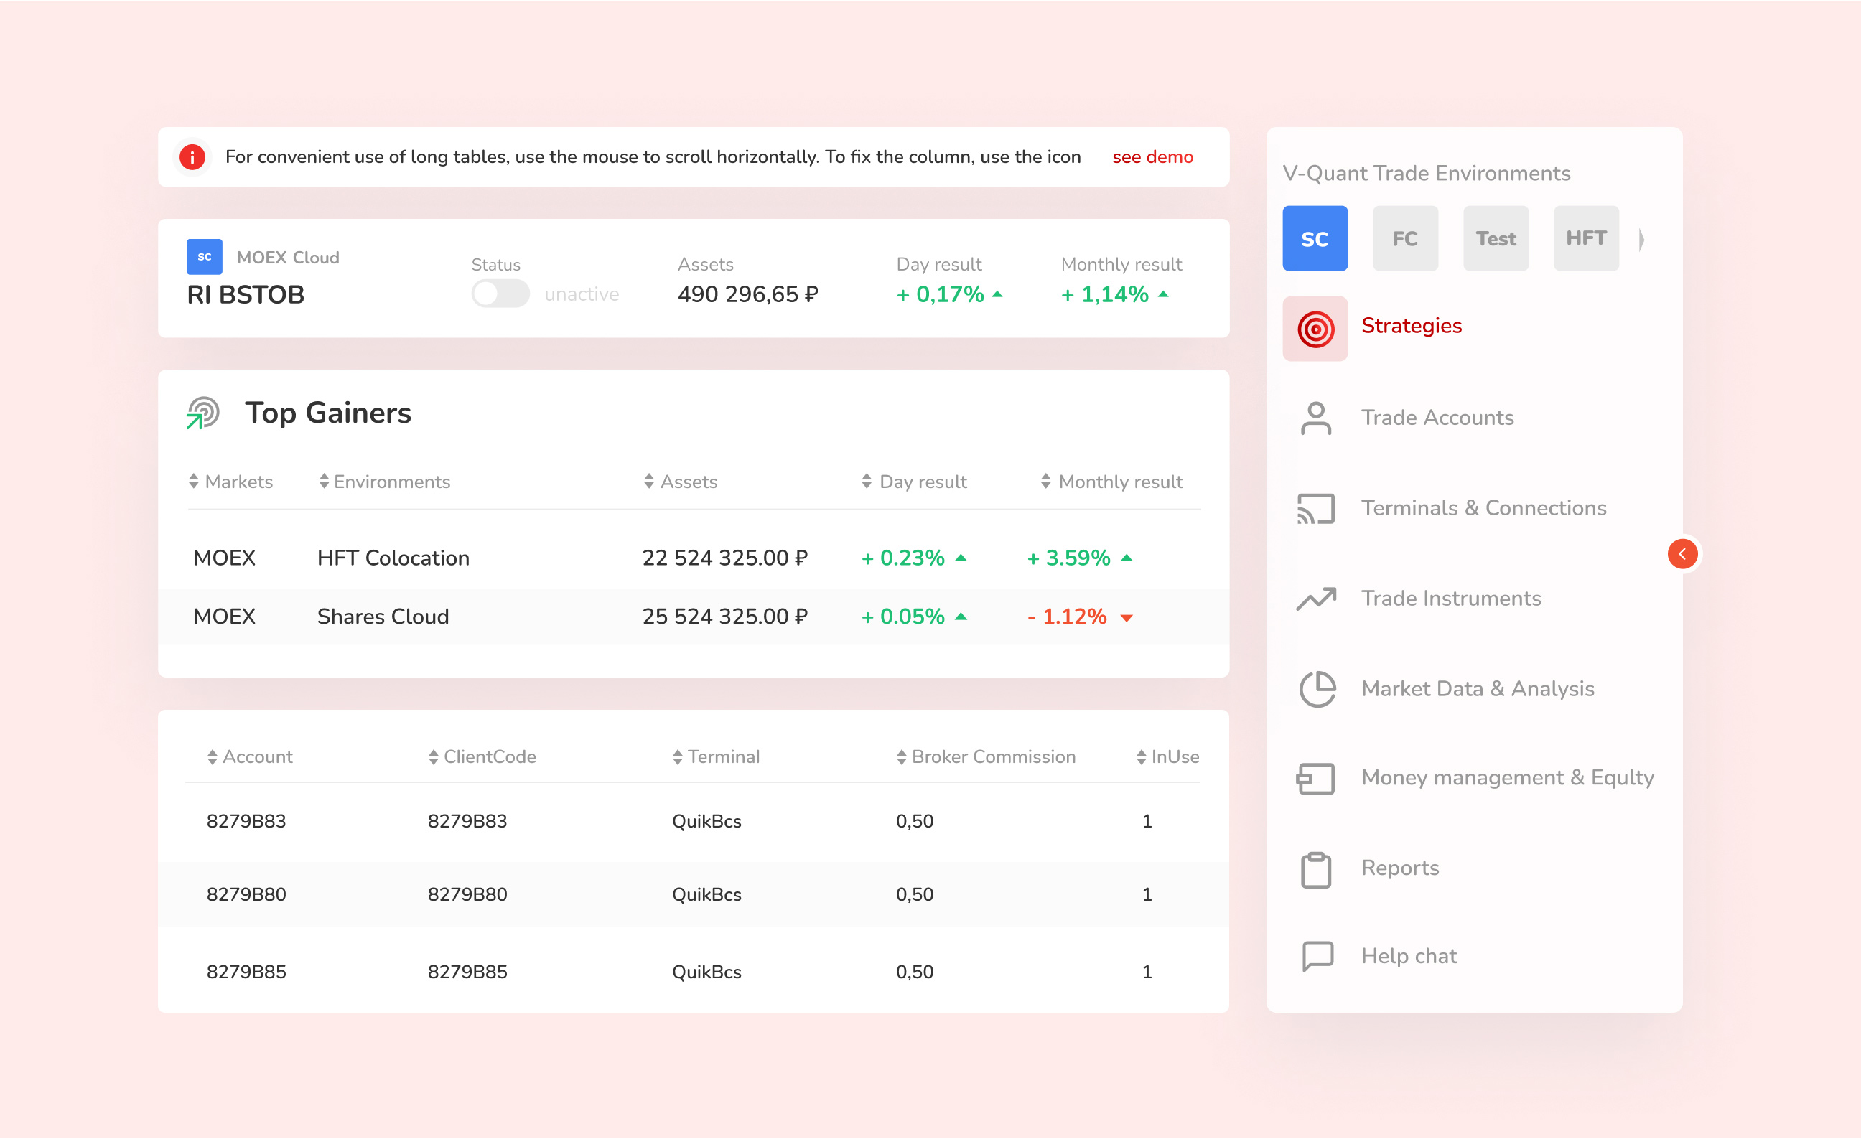Collapse sidebar with red chevron button
The image size is (1861, 1139).
click(x=1682, y=554)
